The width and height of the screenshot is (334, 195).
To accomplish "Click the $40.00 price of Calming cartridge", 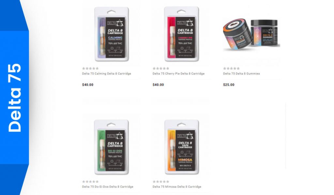I will point(88,85).
